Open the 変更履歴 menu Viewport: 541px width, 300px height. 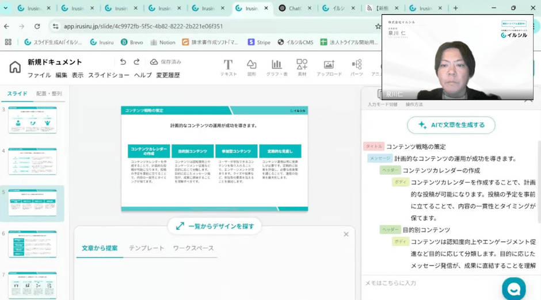click(168, 75)
